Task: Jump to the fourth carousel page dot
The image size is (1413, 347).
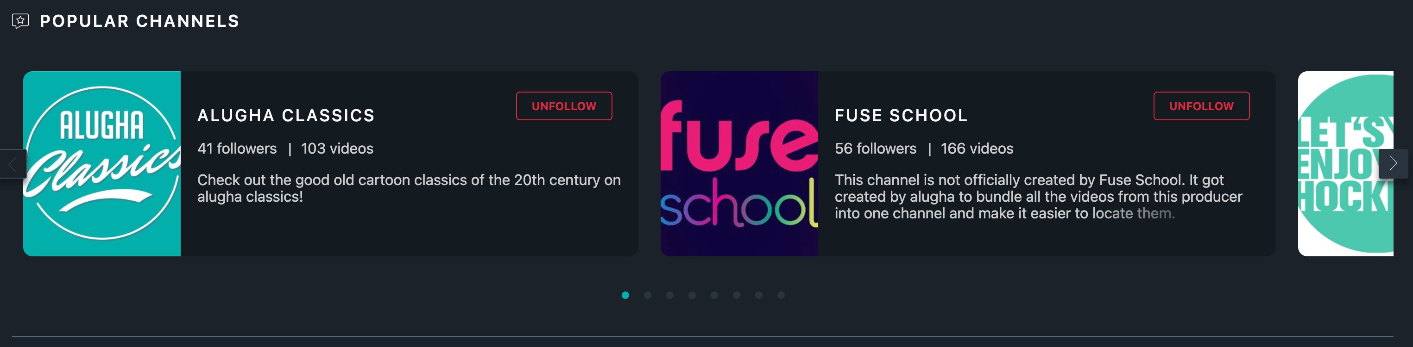Action: click(692, 295)
